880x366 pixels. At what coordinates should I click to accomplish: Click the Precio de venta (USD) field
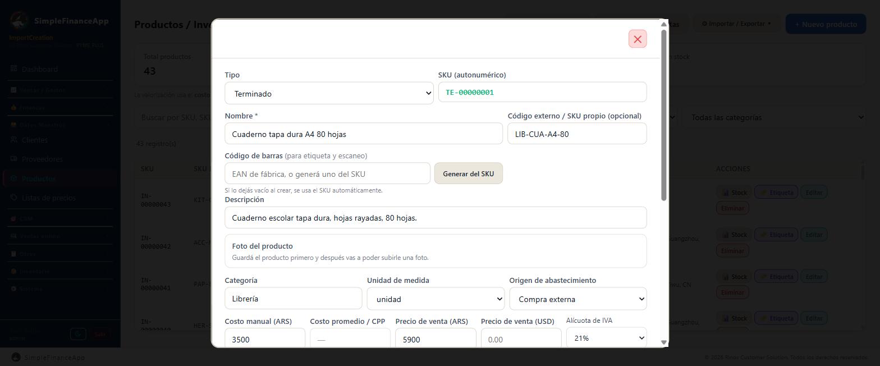pos(521,339)
